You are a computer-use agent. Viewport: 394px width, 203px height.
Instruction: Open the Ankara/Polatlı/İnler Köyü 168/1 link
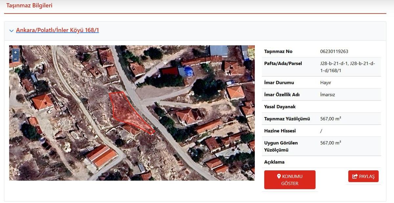pyautogui.click(x=57, y=30)
